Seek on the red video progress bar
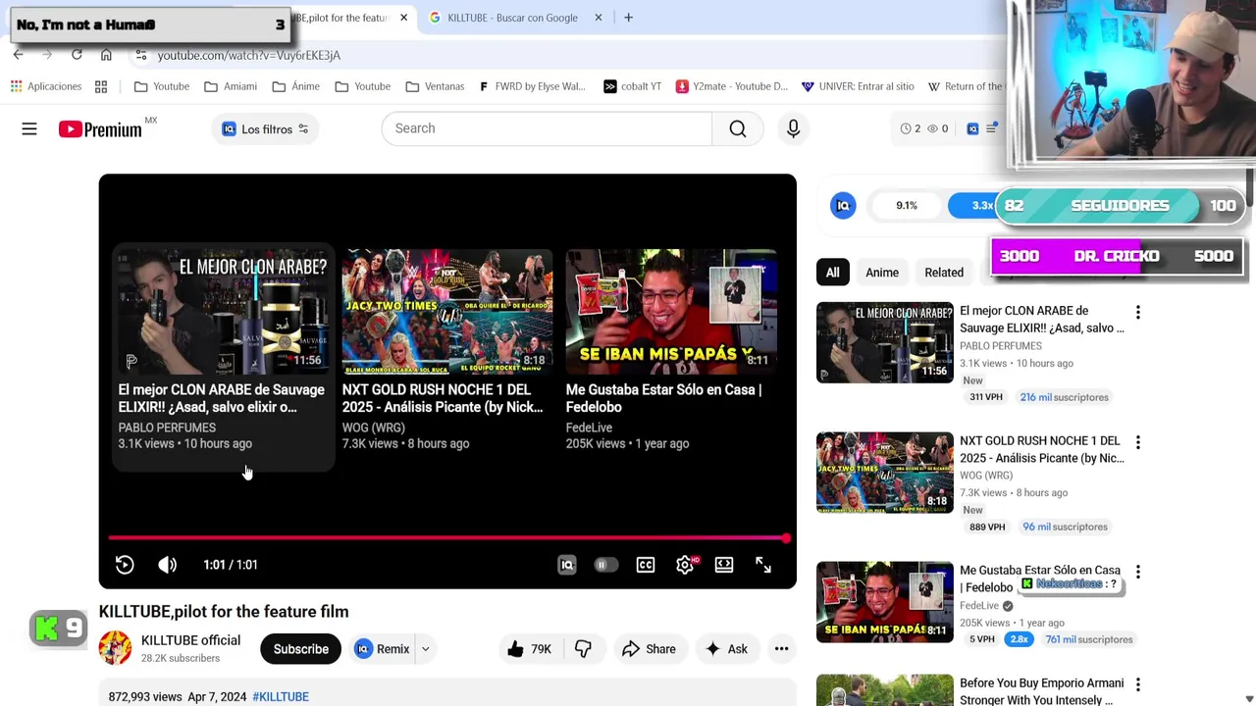 pyautogui.click(x=447, y=537)
